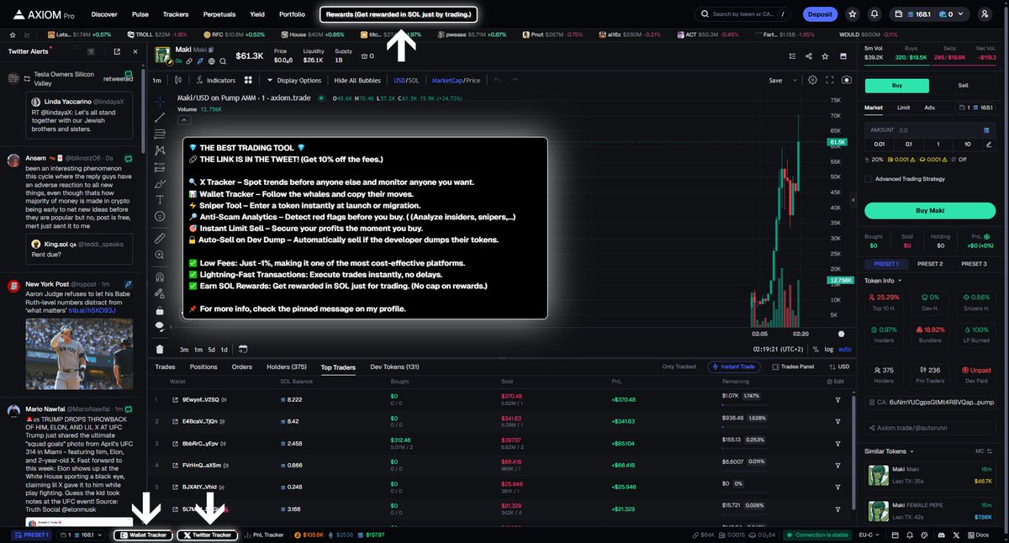Switch MarketCap/Price chart toggle
This screenshot has width=1009, height=543.
[x=456, y=81]
